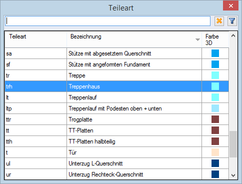This screenshot has width=242, height=184.
Task: Select the Treppe row
Action: tap(116, 75)
